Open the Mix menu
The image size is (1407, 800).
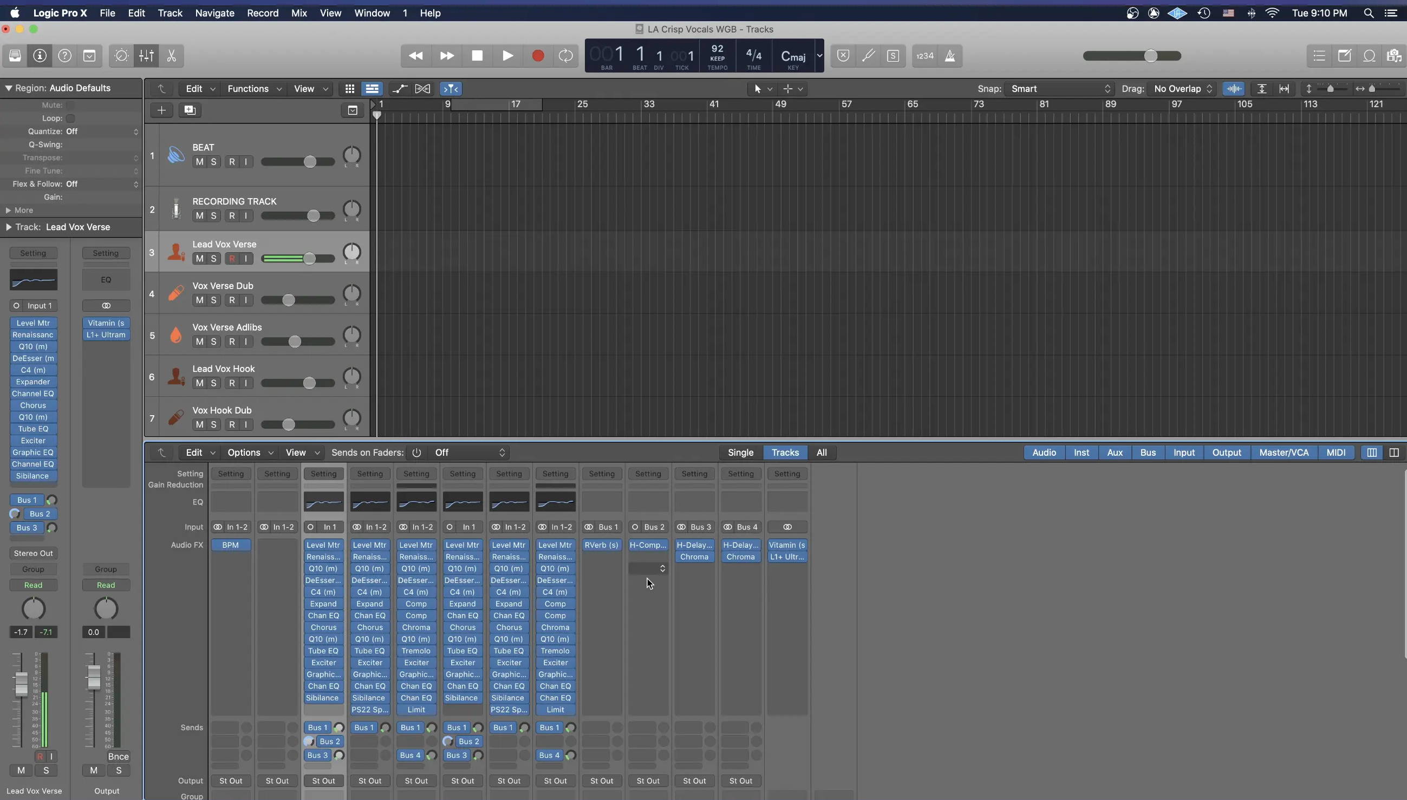[x=299, y=12]
